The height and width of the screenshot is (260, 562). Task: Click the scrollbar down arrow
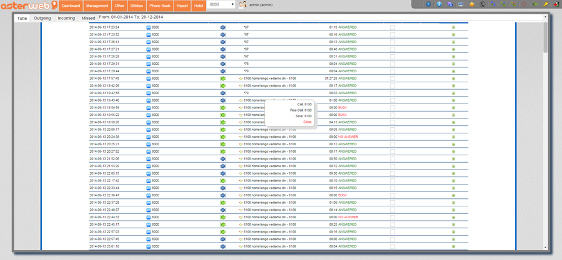[x=546, y=247]
